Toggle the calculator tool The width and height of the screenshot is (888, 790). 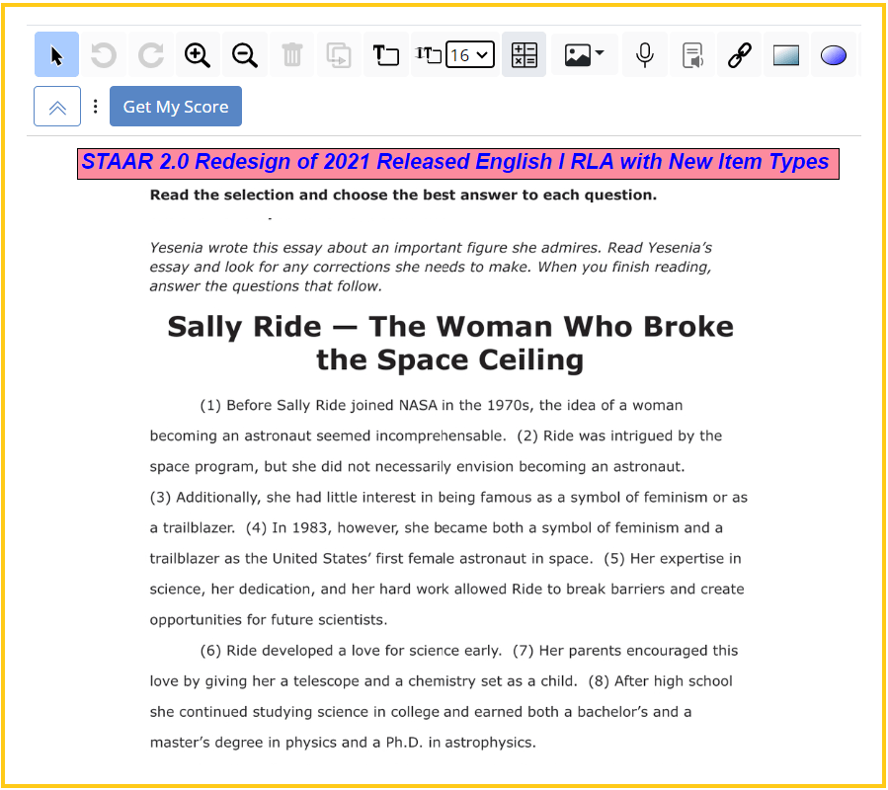point(524,55)
